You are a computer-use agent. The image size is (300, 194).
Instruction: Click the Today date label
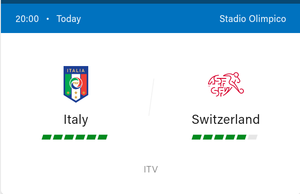(69, 19)
